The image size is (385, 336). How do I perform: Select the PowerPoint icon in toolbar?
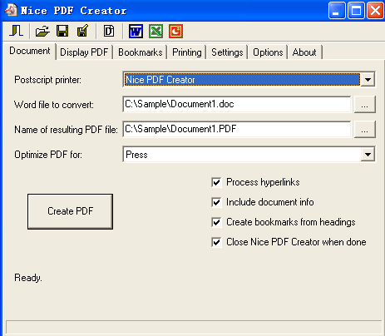(175, 31)
